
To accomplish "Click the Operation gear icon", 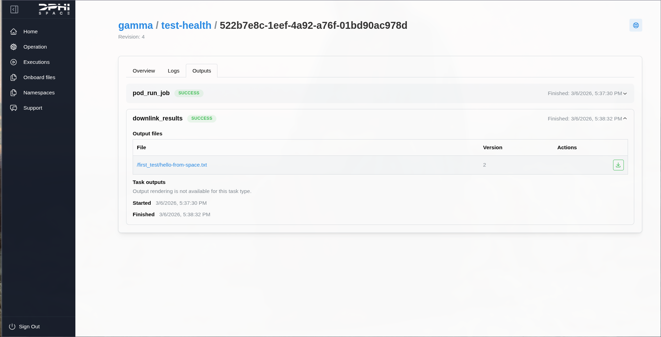I will pos(14,47).
